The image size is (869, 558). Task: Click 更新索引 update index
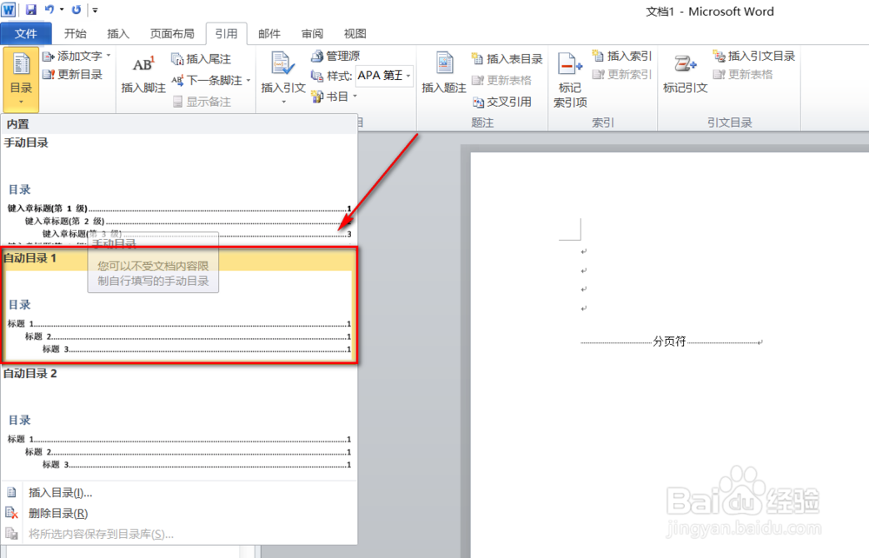coord(622,74)
